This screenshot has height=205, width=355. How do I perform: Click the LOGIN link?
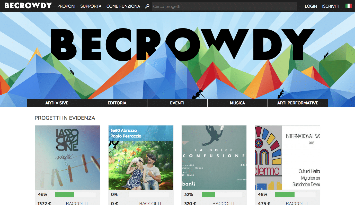coord(311,6)
